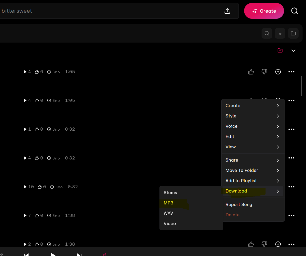Click the magnifier icon beside Create button
306x256 pixels.
pyautogui.click(x=295, y=11)
